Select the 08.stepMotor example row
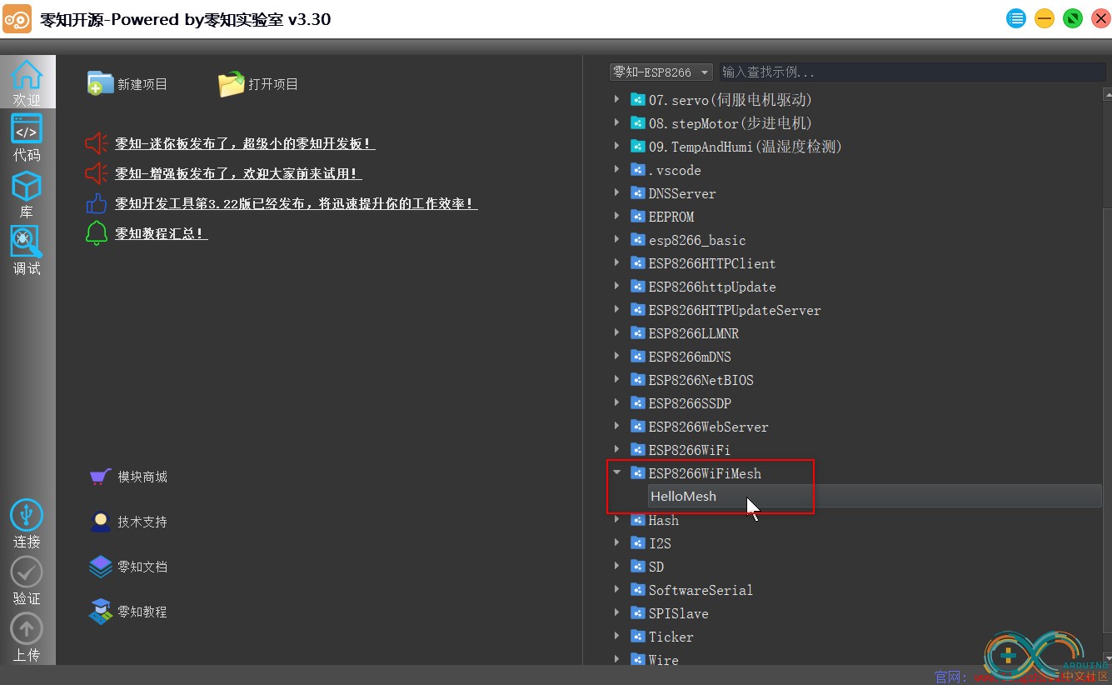Viewport: 1112px width, 685px height. [x=731, y=122]
